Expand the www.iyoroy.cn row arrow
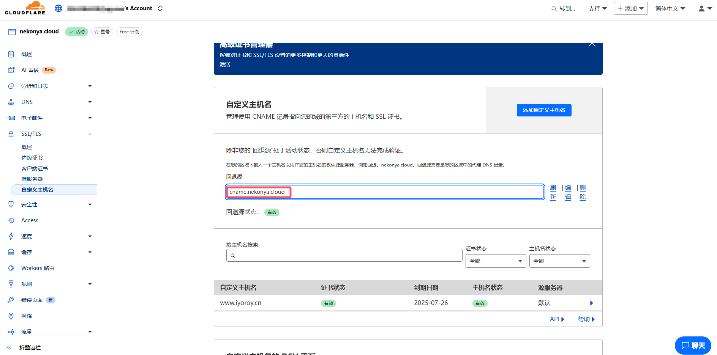Image resolution: width=717 pixels, height=355 pixels. (x=591, y=303)
